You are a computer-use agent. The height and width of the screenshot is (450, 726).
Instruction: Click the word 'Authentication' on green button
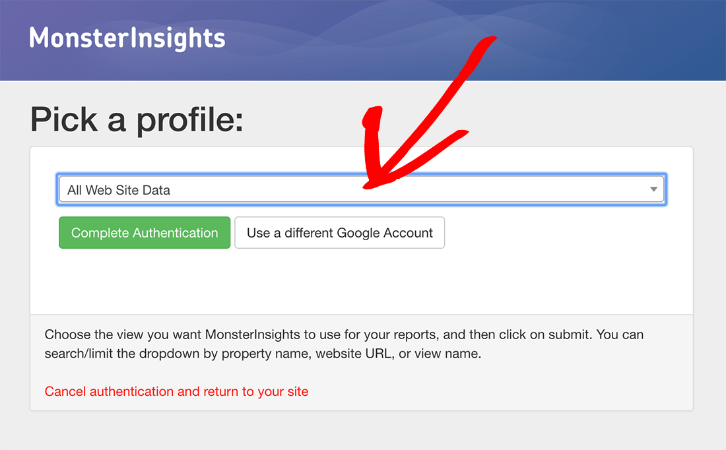point(175,233)
